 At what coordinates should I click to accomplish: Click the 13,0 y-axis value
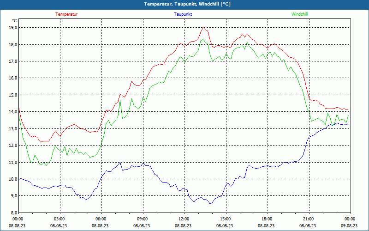(x=13, y=129)
